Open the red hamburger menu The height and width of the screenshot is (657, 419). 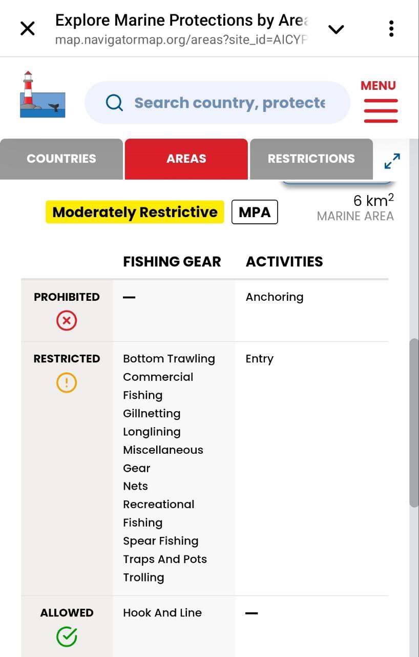pyautogui.click(x=381, y=110)
